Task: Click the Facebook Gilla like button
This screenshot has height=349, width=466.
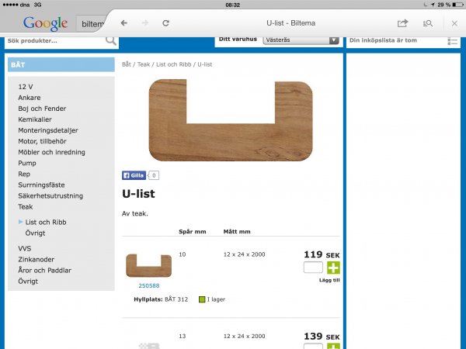Action: point(134,175)
